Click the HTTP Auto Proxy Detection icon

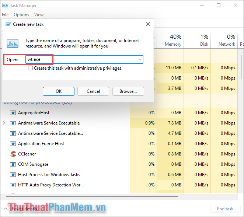(13, 185)
